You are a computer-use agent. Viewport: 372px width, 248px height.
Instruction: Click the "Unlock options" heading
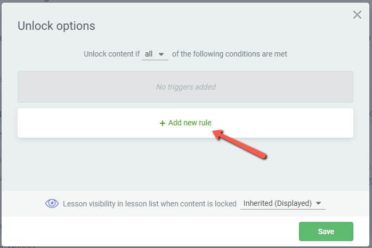click(56, 26)
